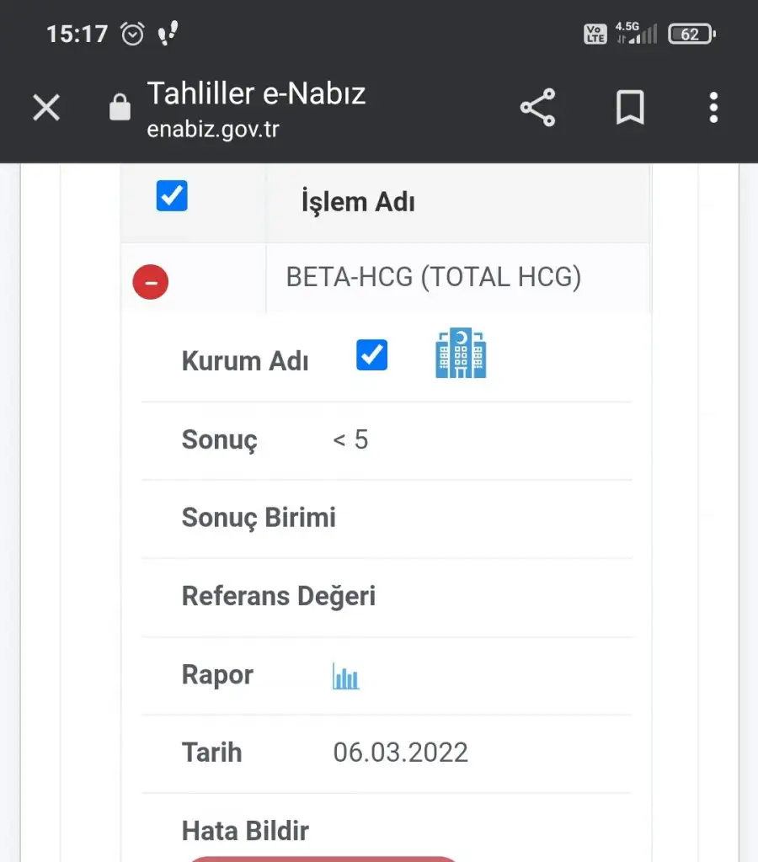Tap the alarm clock status icon
758x862 pixels.
pyautogui.click(x=132, y=34)
